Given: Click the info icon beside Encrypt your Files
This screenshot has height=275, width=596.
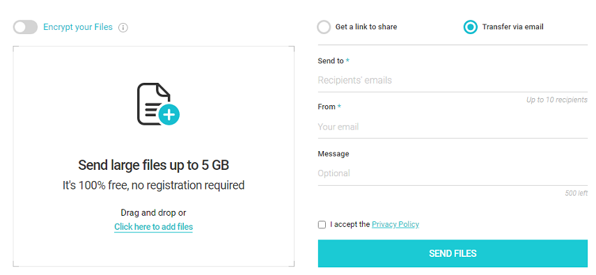Looking at the screenshot, I should (123, 28).
